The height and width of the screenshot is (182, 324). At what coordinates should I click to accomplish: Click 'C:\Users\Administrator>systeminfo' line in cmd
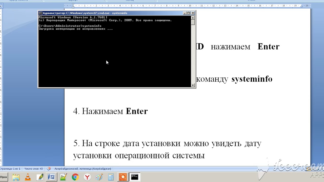coord(70,26)
